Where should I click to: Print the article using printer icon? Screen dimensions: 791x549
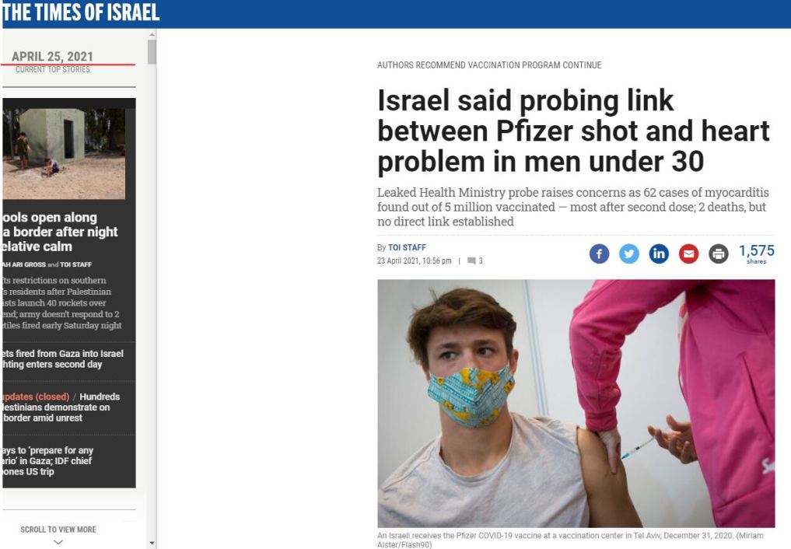click(719, 254)
